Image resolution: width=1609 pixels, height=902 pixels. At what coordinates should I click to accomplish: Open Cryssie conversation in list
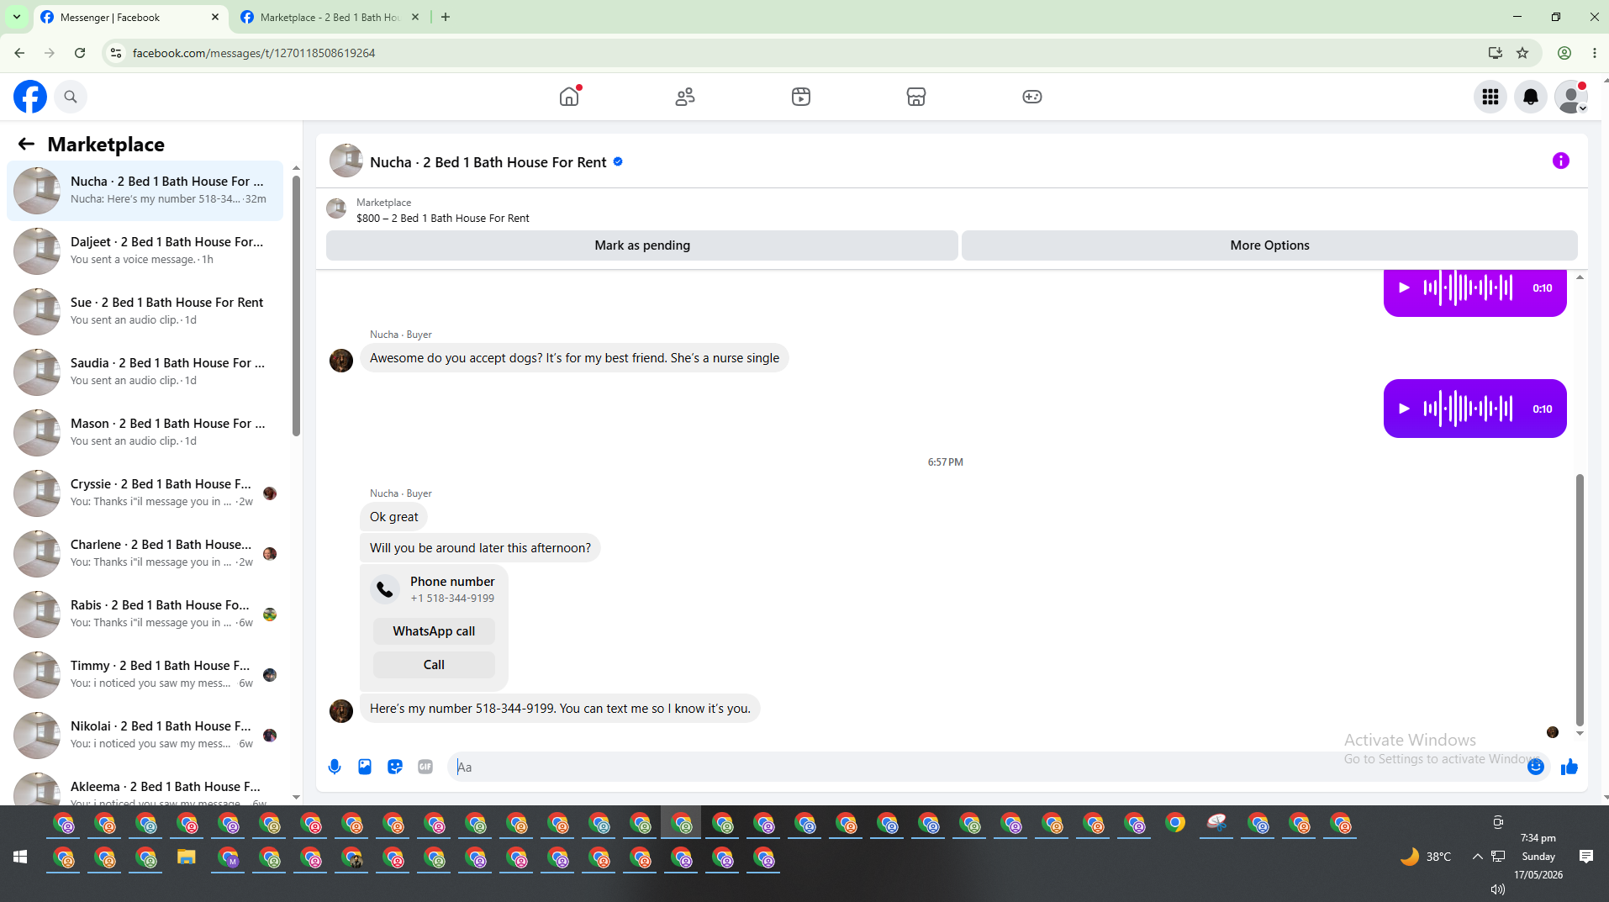click(x=145, y=493)
